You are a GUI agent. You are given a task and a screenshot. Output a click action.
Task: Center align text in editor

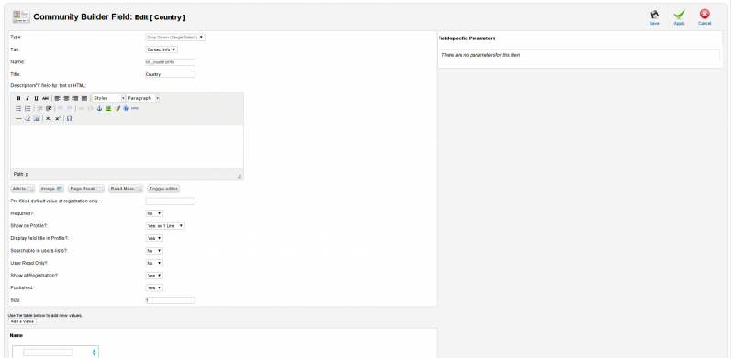(x=66, y=98)
